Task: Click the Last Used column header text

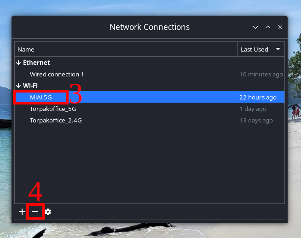Action: tap(254, 49)
